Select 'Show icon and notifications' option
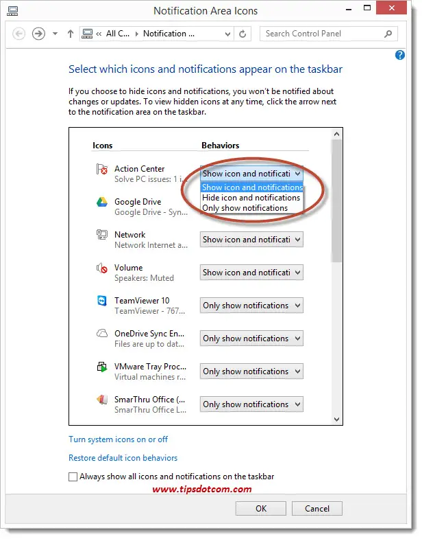 point(252,187)
